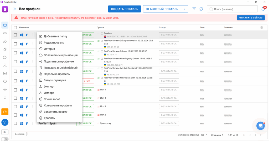Check the box for the Profile 1 Spain row

(x=15, y=123)
